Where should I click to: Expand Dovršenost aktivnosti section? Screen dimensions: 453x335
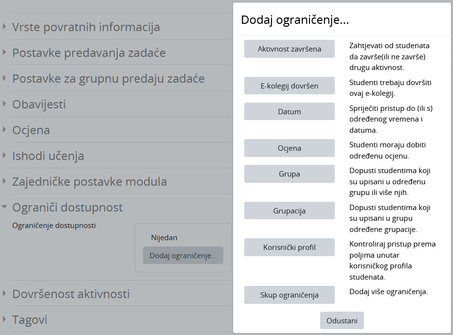point(71,294)
